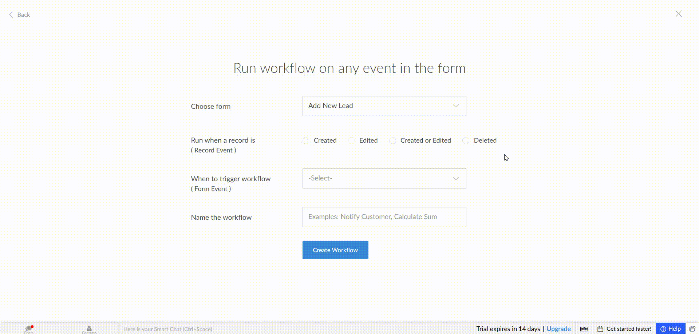The height and width of the screenshot is (334, 699).
Task: Focus the Name the workflow text field
Action: tap(384, 217)
